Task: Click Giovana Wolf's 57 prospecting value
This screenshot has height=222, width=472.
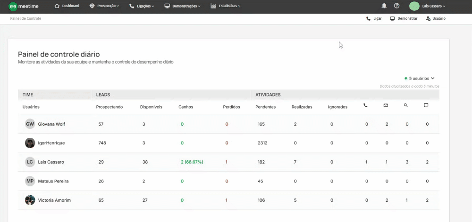Action: pyautogui.click(x=101, y=124)
